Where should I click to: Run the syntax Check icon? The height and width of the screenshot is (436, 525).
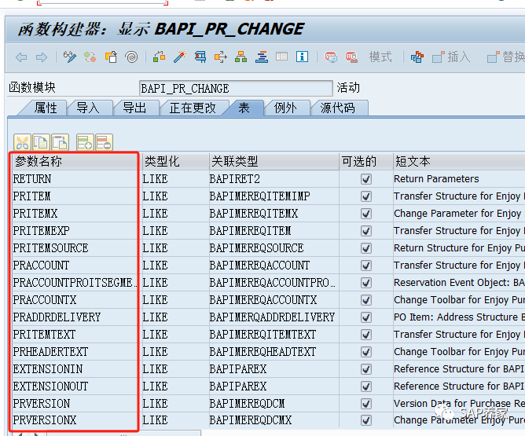[x=159, y=57]
